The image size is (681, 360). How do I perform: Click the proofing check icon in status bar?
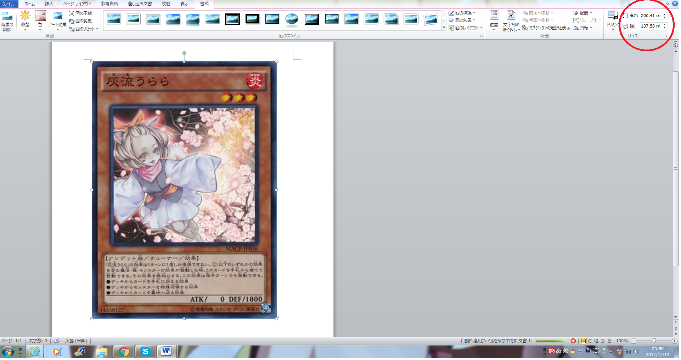pos(56,341)
